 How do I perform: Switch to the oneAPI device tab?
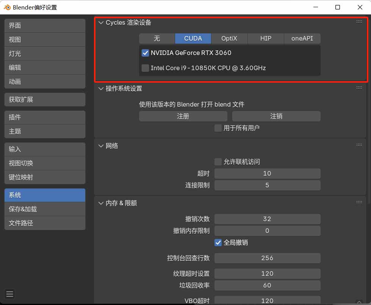pos(302,38)
